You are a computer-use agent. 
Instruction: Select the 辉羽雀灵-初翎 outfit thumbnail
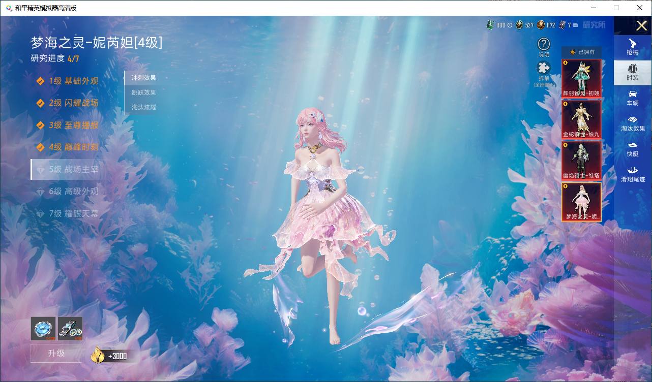tap(581, 78)
